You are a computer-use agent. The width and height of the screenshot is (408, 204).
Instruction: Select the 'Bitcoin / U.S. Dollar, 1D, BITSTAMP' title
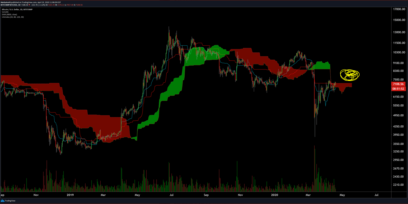coord(17,9)
